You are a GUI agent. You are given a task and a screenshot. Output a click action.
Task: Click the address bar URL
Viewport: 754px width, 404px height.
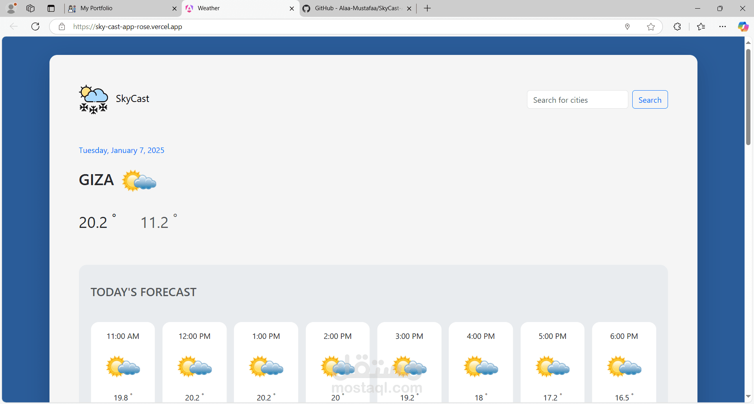[128, 27]
